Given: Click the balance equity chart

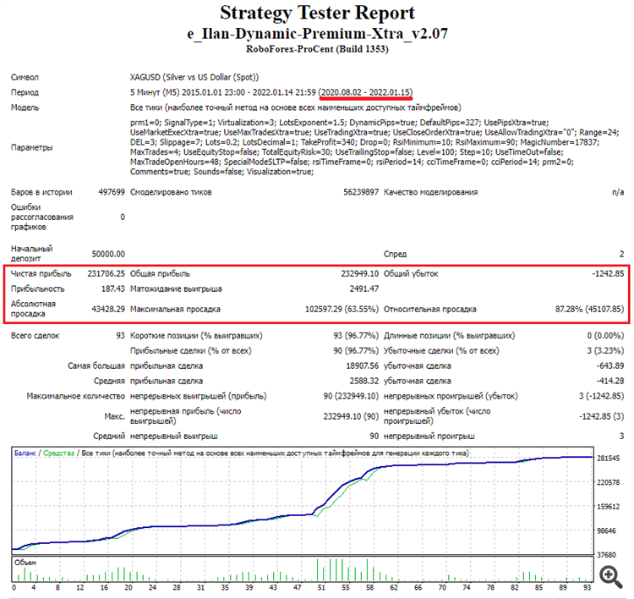Looking at the screenshot, I should [303, 501].
